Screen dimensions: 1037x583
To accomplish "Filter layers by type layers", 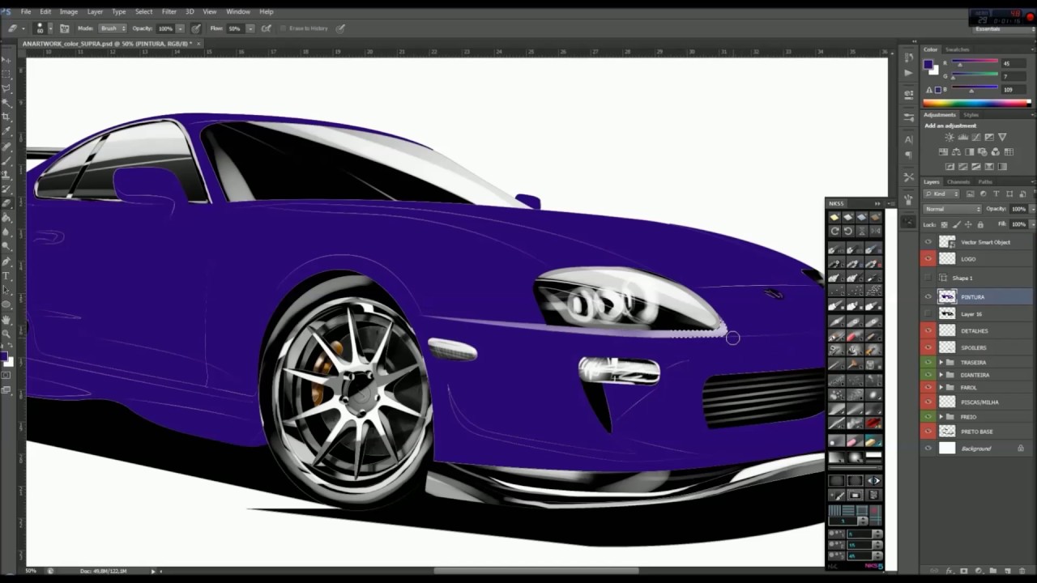I will pyautogui.click(x=996, y=194).
